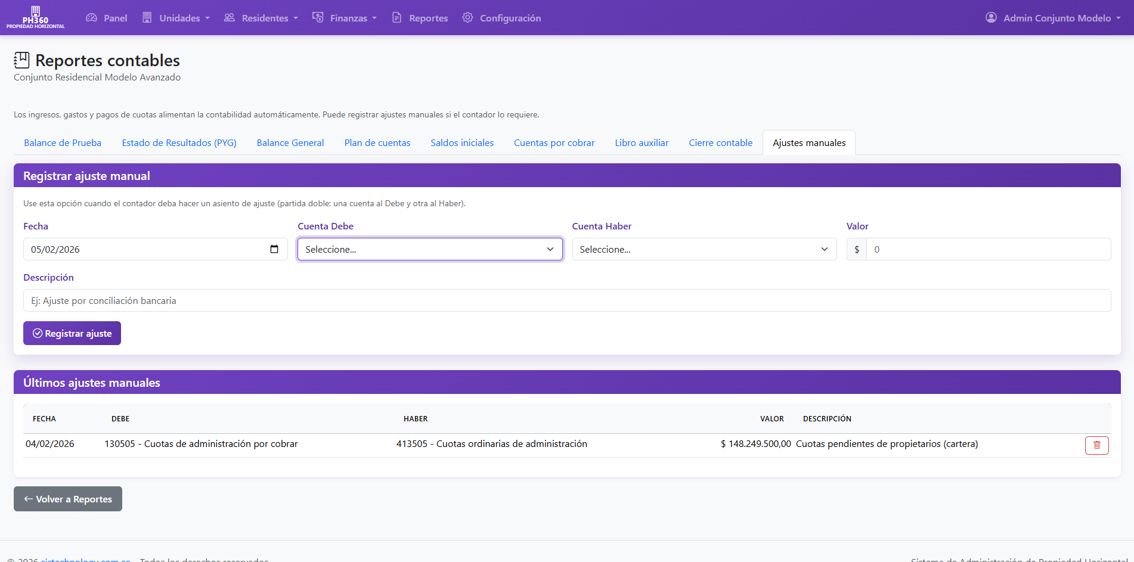Click the Panel dashboard icon
1134x562 pixels.
91,18
